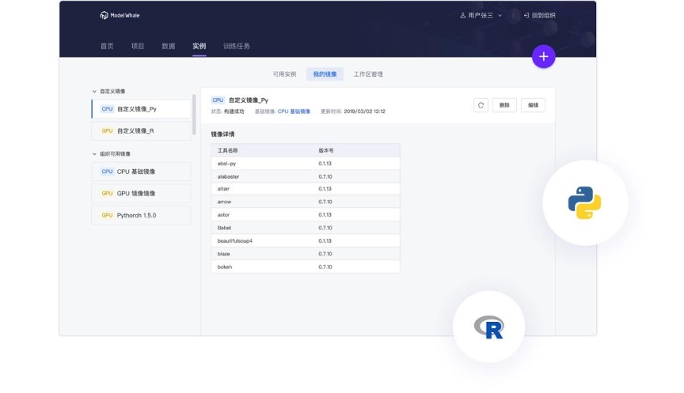Click the 删除 button
This screenshot has width=684, height=393.
point(504,105)
